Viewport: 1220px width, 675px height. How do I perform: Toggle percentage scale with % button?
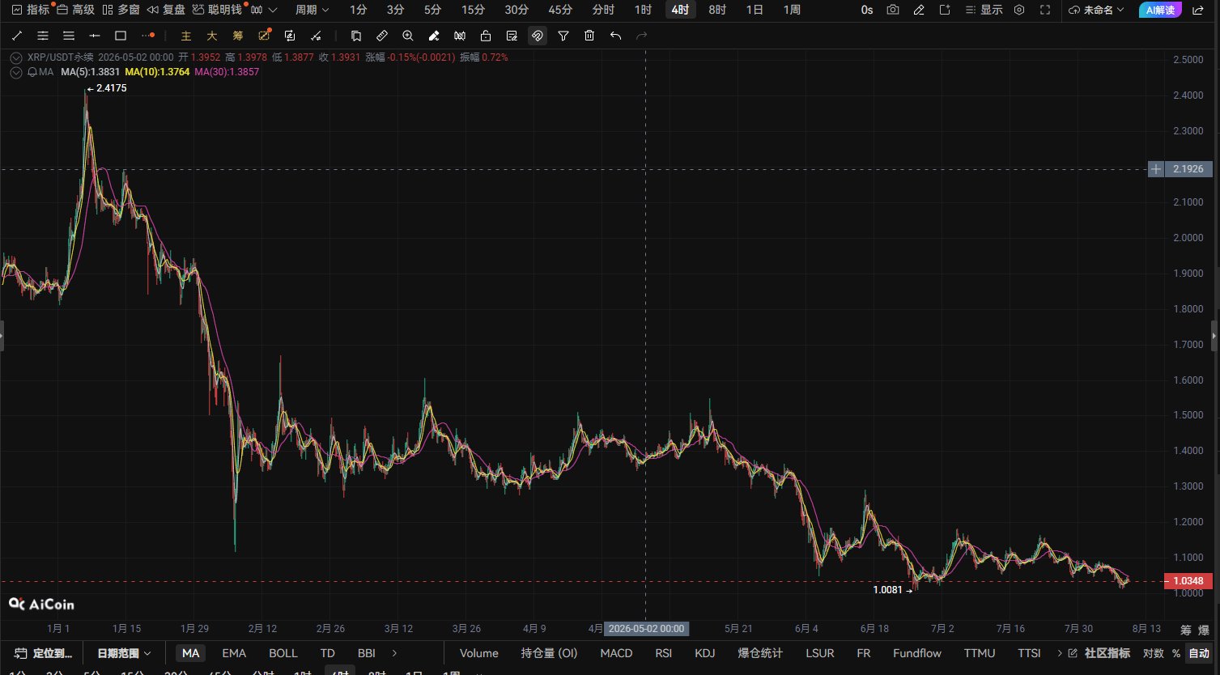(1176, 653)
